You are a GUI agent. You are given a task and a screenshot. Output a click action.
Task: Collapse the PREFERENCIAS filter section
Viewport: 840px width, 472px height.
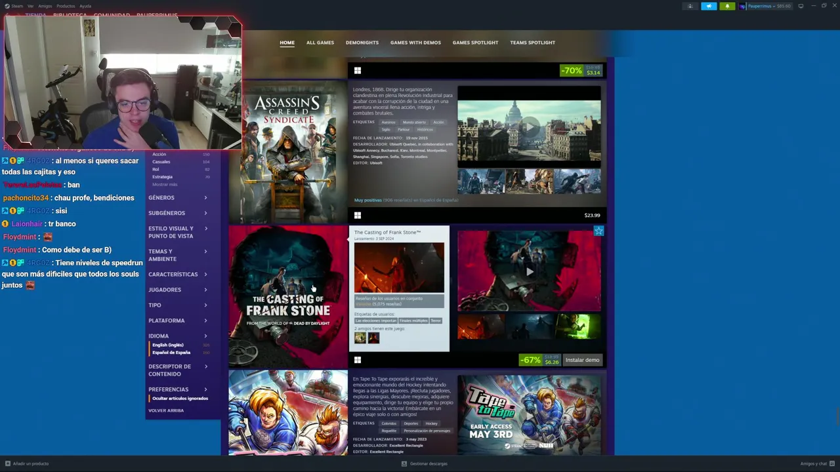tap(178, 389)
